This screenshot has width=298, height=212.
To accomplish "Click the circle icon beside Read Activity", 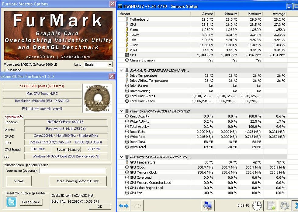I will tap(127, 116).
